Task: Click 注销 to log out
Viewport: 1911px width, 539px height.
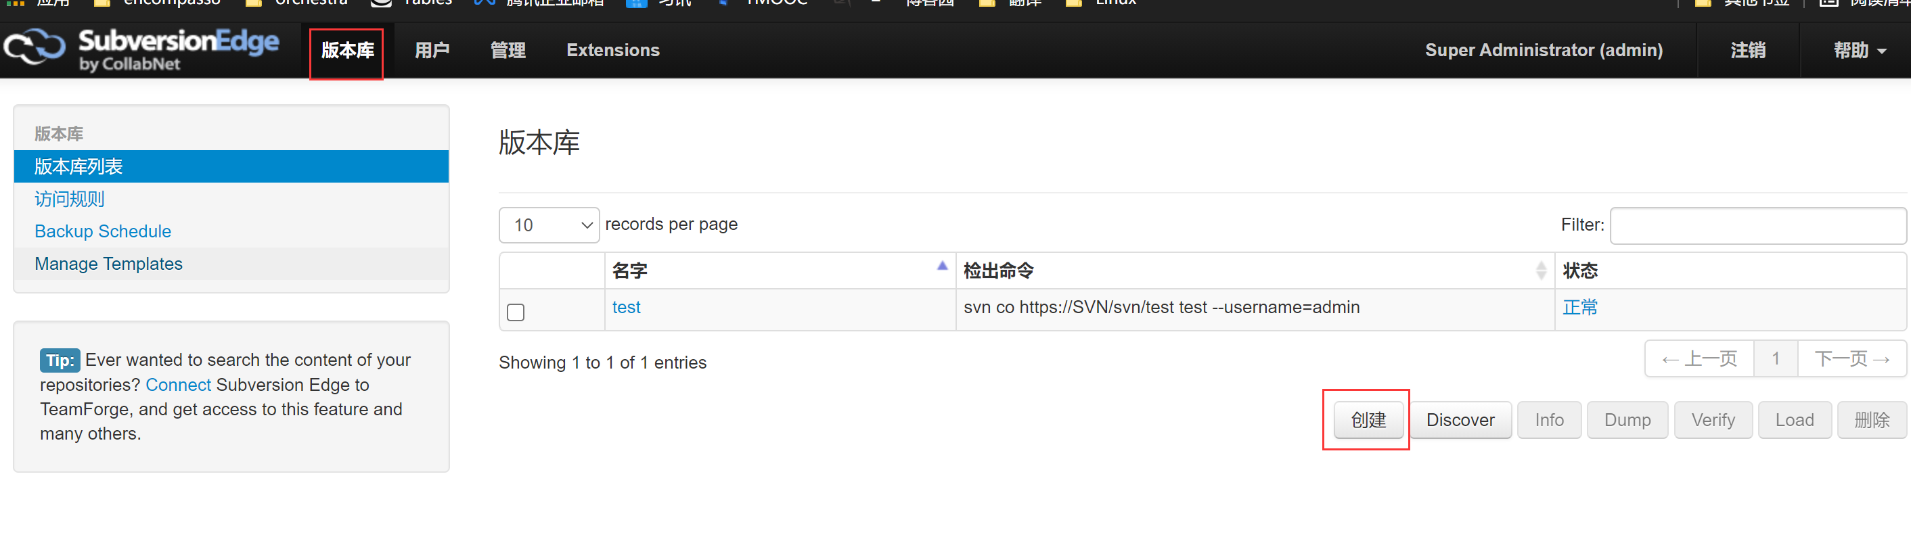Action: [x=1748, y=51]
